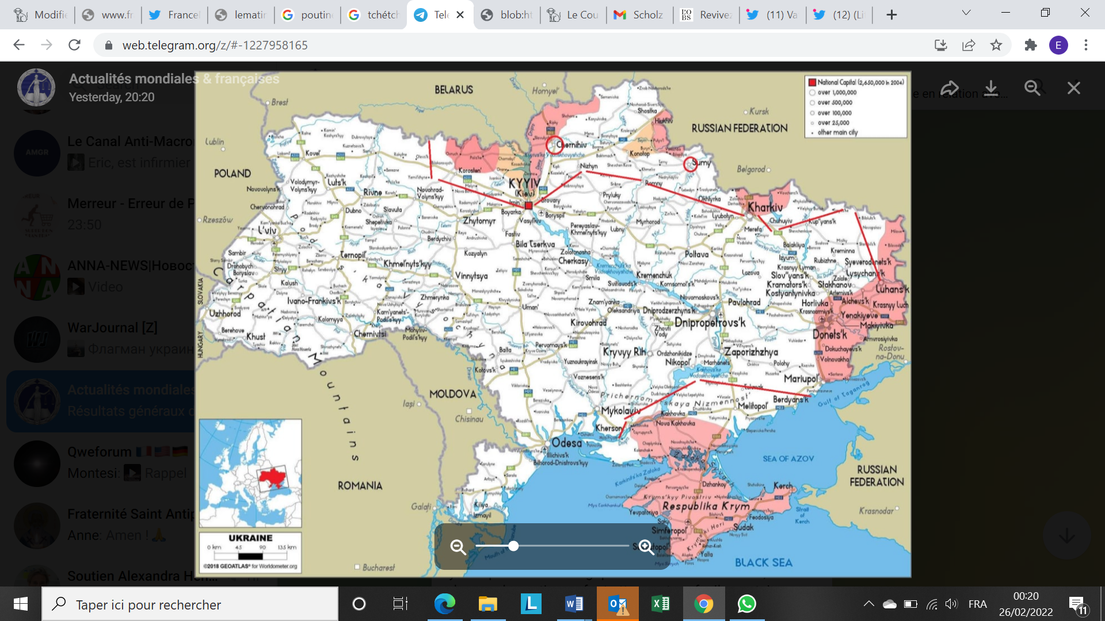Show hidden system tray icons

868,604
